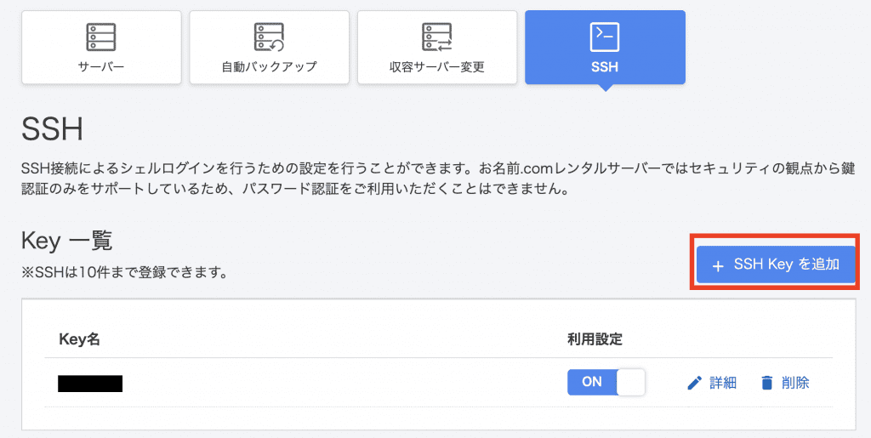Viewport: 871px width, 438px height.
Task: Click the trash can icon beside 削除
Action: pyautogui.click(x=767, y=383)
